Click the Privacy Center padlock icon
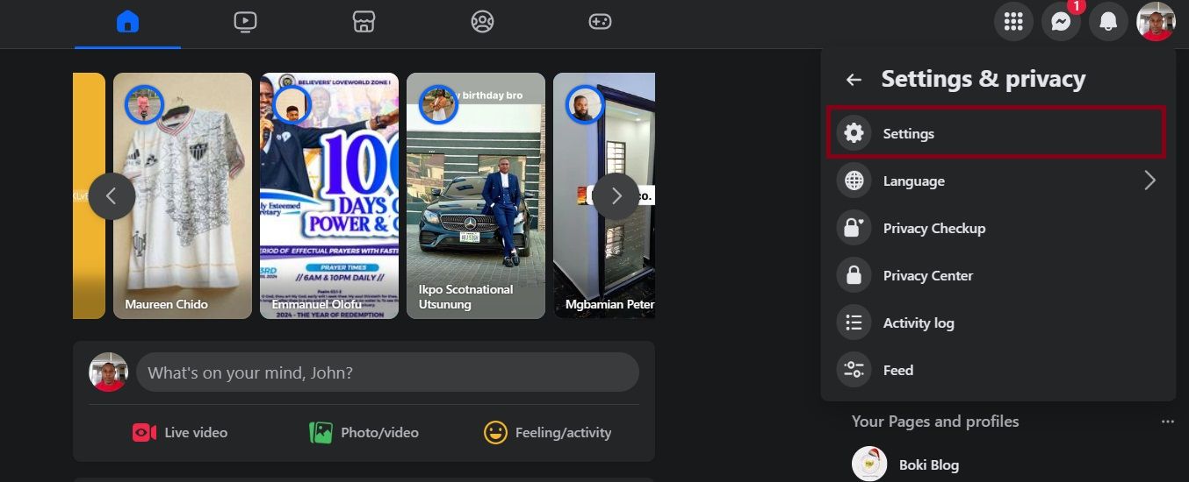Image resolution: width=1189 pixels, height=482 pixels. click(x=854, y=275)
